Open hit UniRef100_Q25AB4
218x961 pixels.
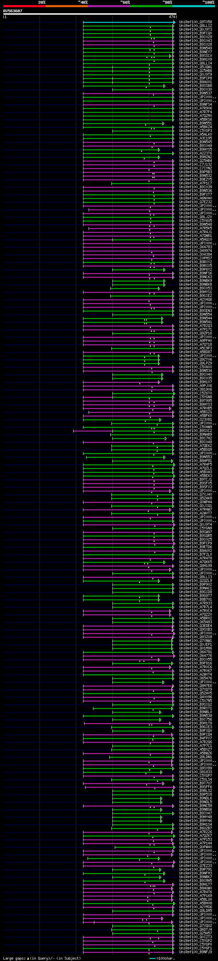[196, 161]
